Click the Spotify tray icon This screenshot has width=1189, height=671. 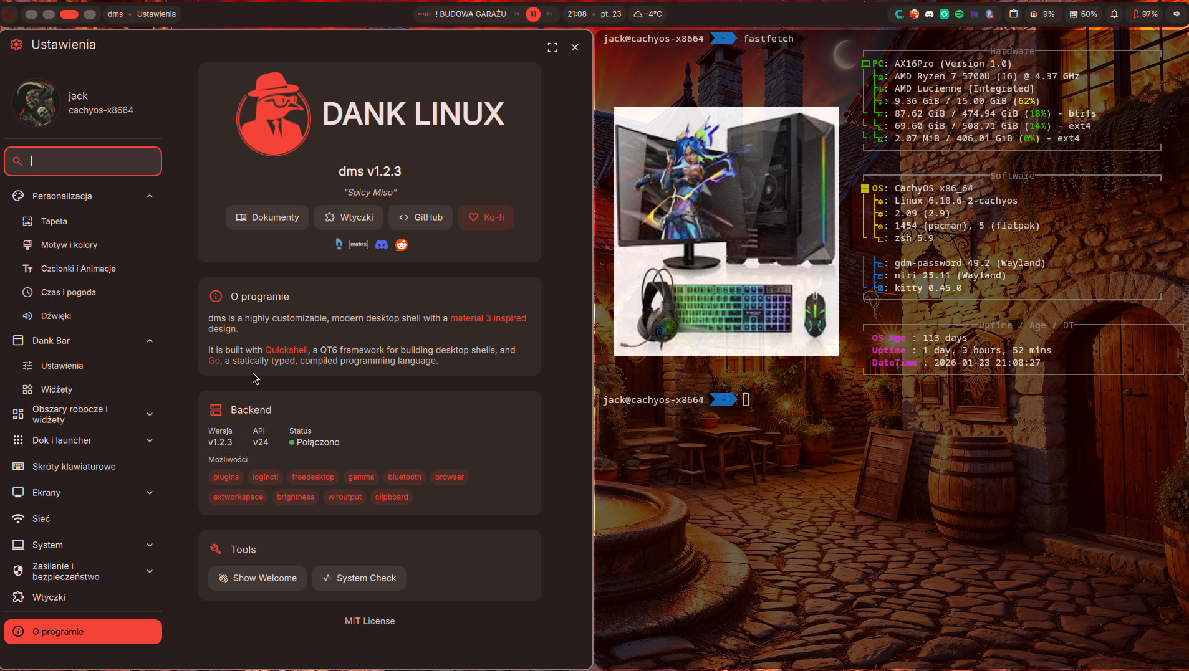click(960, 14)
